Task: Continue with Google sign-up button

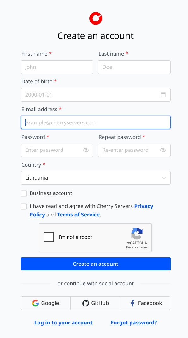Action: click(46, 303)
